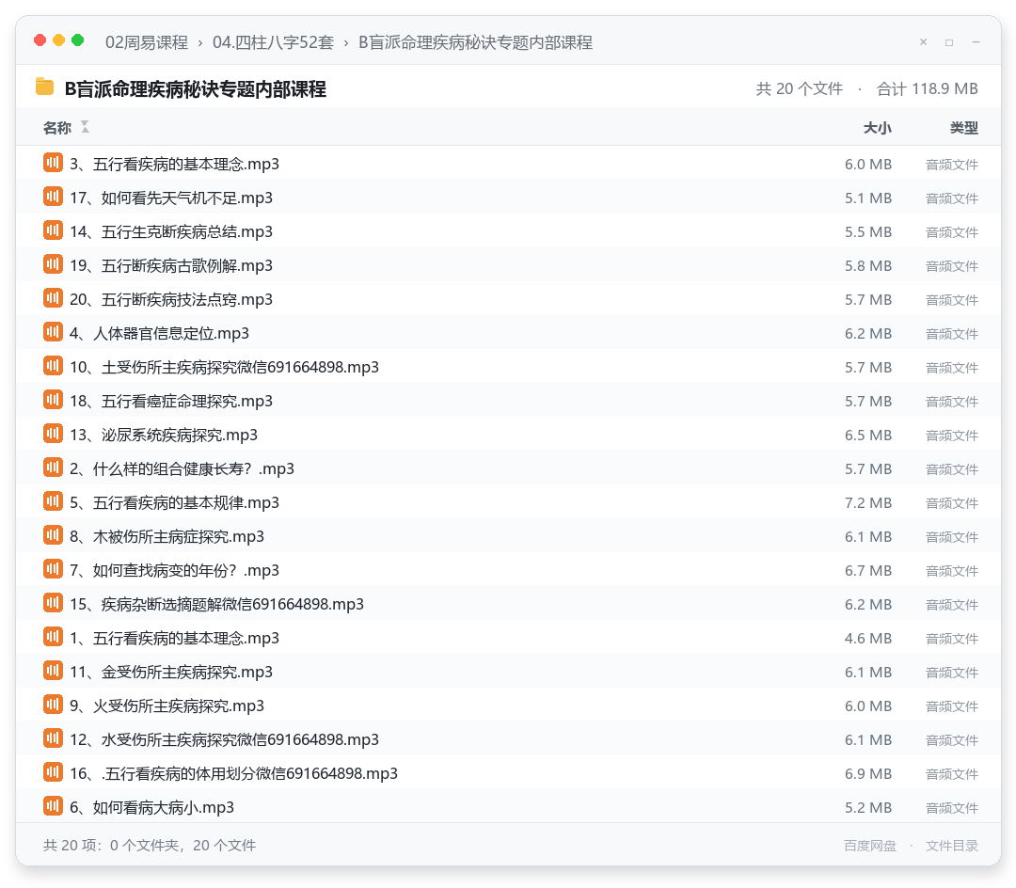
Task: Click the red close traffic-light button
Action: pyautogui.click(x=40, y=40)
